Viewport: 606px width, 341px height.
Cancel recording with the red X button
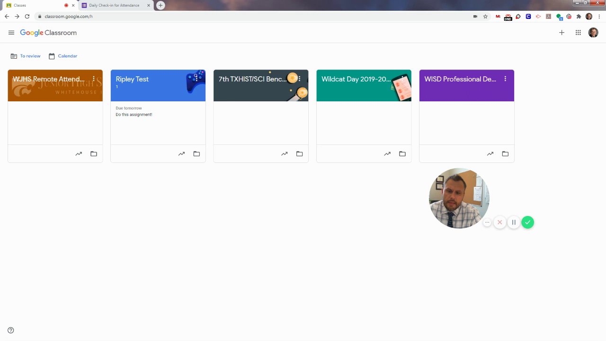coord(499,222)
